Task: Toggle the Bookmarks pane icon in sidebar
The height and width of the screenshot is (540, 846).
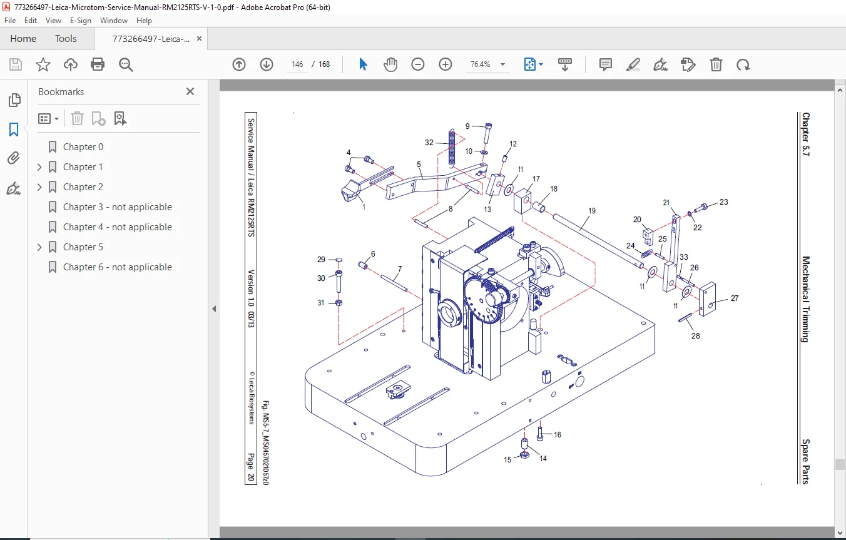Action: pos(14,130)
